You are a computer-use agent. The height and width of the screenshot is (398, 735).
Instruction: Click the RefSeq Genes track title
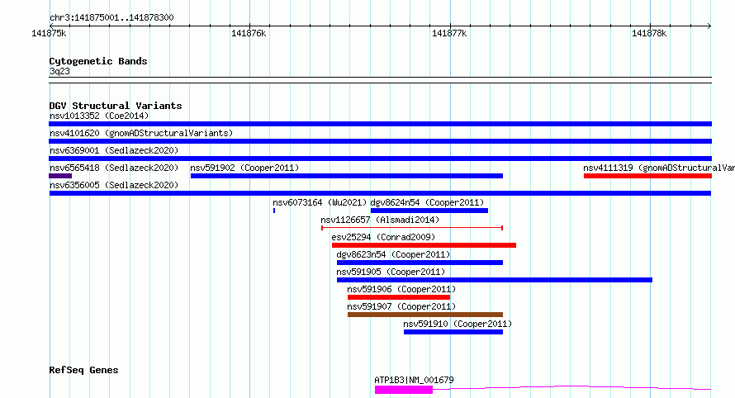pyautogui.click(x=83, y=371)
